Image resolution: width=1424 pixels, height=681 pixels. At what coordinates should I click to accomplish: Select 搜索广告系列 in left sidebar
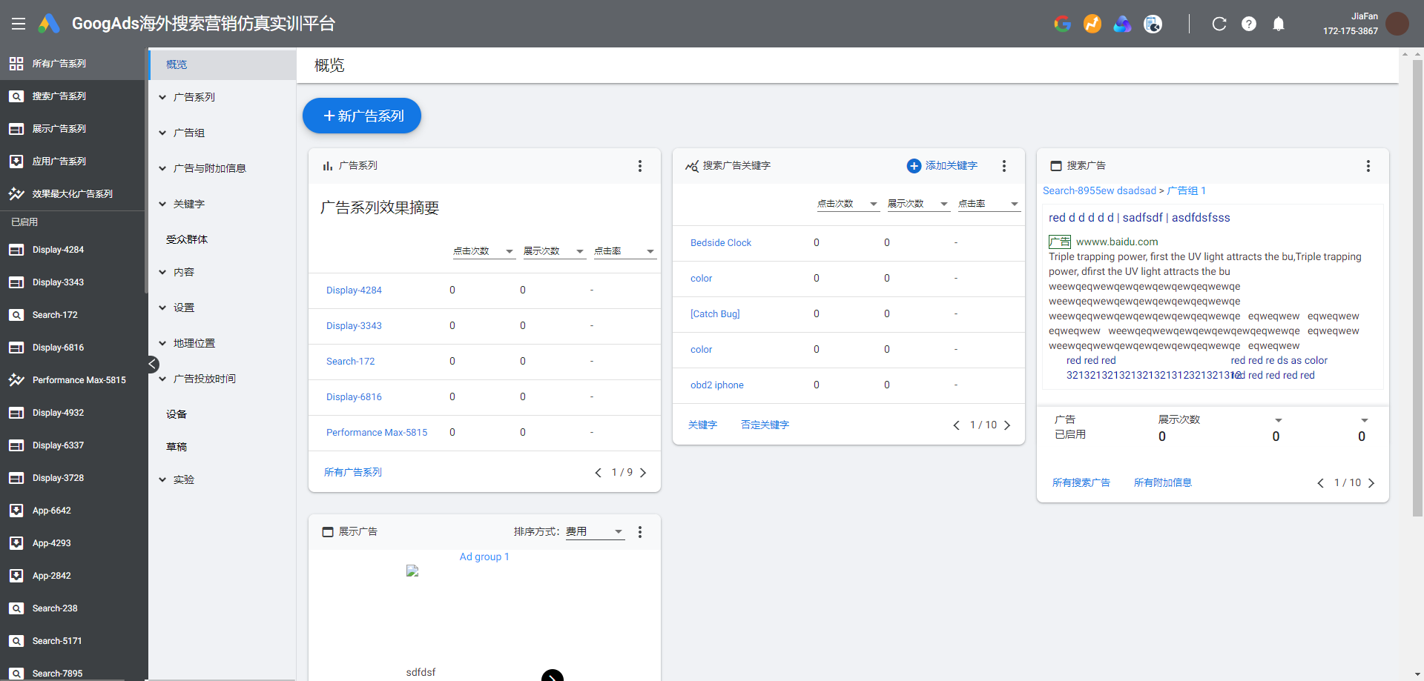tap(59, 96)
